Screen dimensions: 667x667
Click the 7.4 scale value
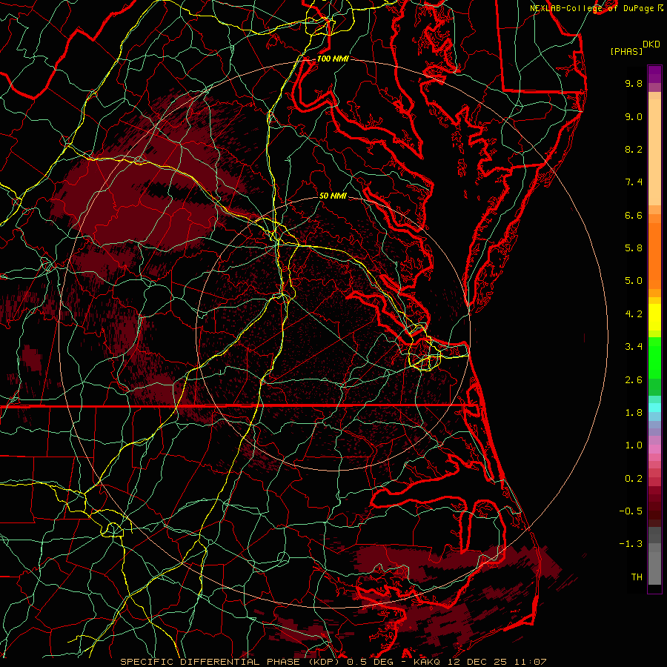pos(634,182)
